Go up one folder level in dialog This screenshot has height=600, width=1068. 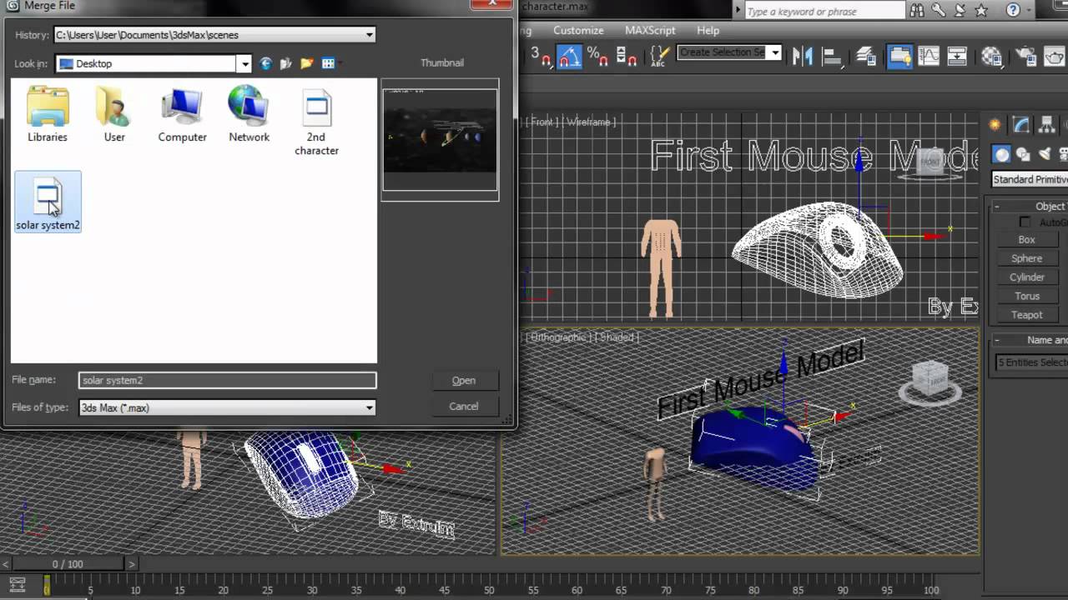pyautogui.click(x=286, y=63)
